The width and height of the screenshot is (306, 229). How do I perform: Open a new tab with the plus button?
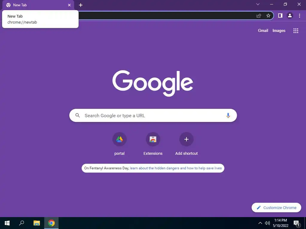point(81,5)
